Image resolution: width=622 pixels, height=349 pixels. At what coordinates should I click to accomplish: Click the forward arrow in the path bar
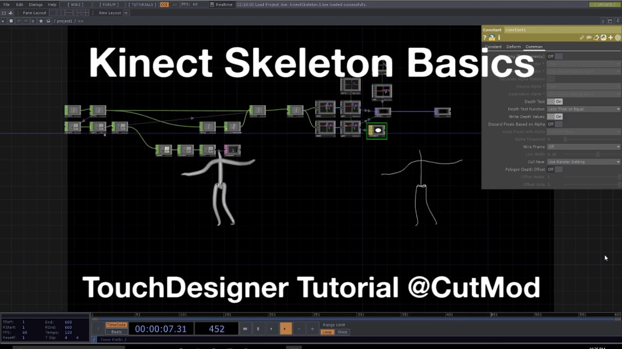(x=26, y=21)
